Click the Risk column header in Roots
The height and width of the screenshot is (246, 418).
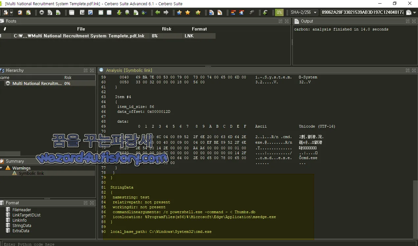167,29
